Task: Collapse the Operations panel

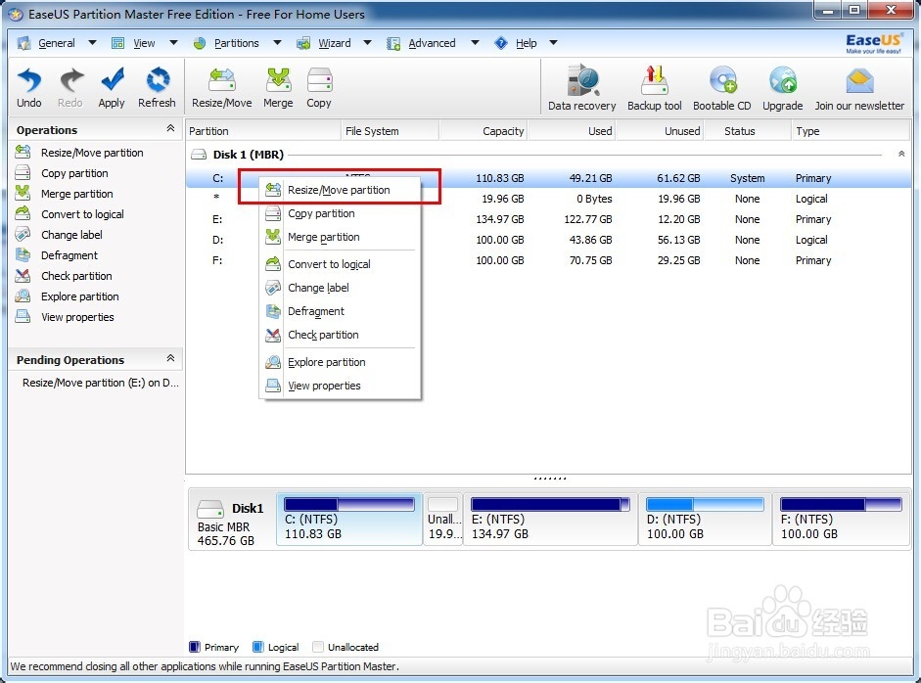Action: 170,128
